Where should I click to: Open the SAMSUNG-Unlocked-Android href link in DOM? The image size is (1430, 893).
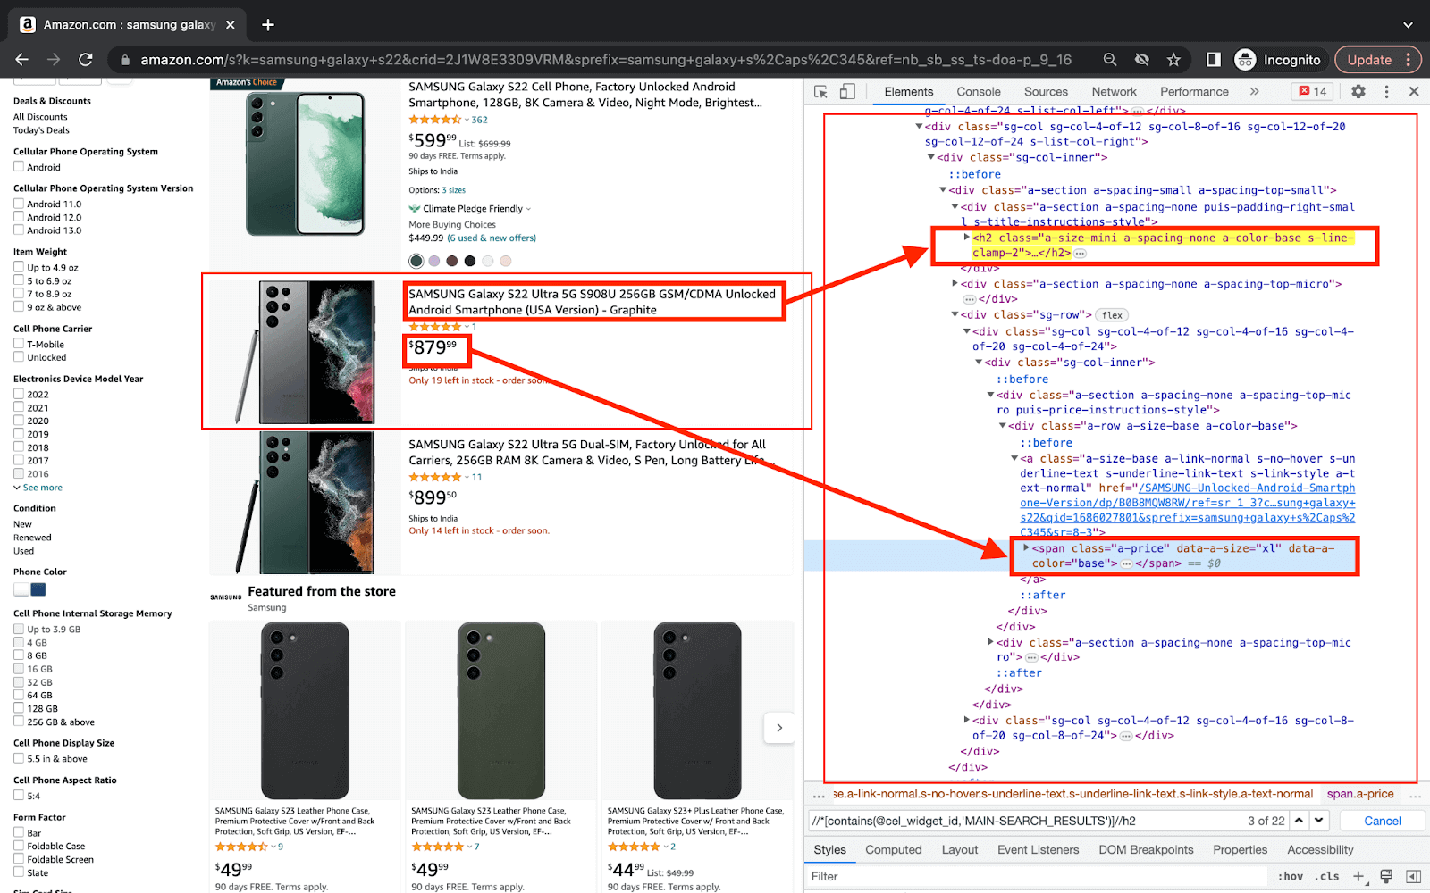[x=1188, y=510]
